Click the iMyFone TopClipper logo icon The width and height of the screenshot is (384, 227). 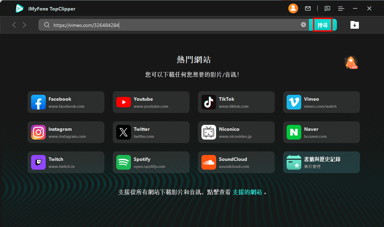pyautogui.click(x=19, y=9)
